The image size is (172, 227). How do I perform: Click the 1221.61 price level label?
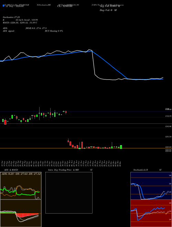coord(168,147)
